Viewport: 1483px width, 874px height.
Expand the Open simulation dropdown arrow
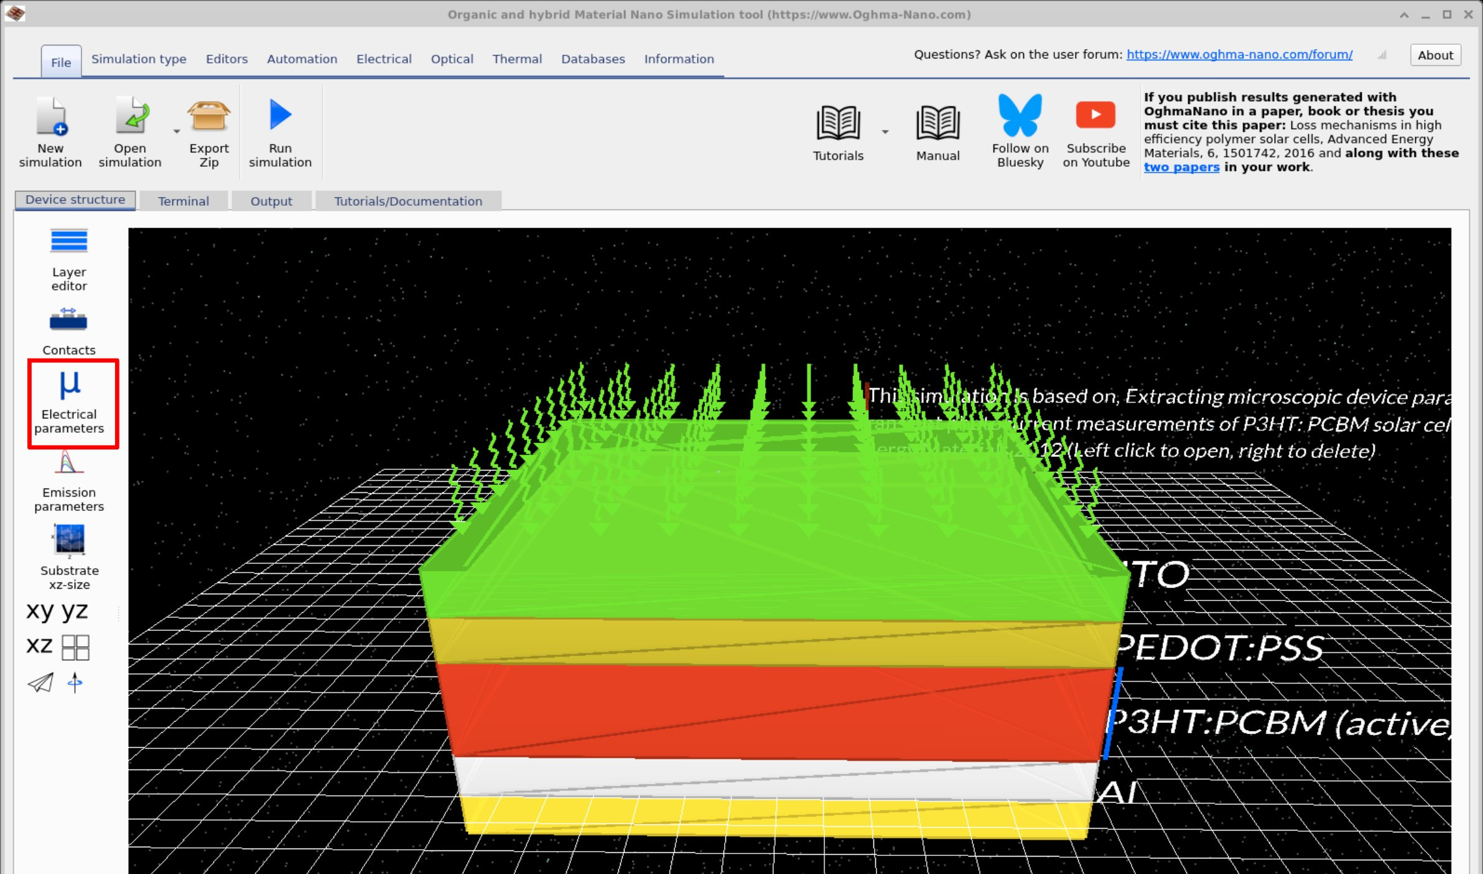click(177, 131)
